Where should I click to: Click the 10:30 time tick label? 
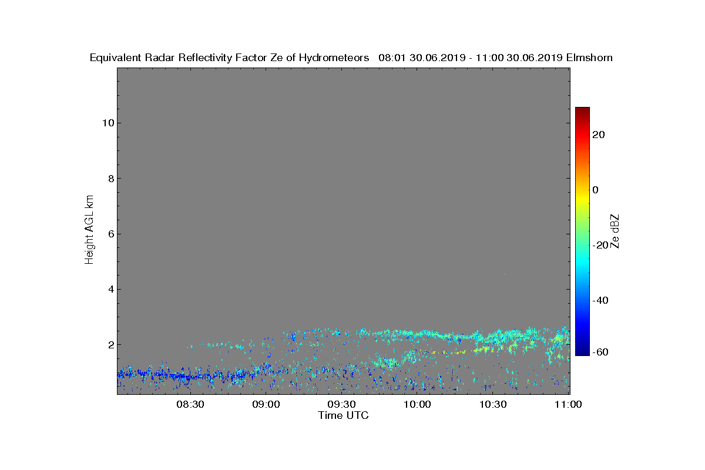(493, 405)
